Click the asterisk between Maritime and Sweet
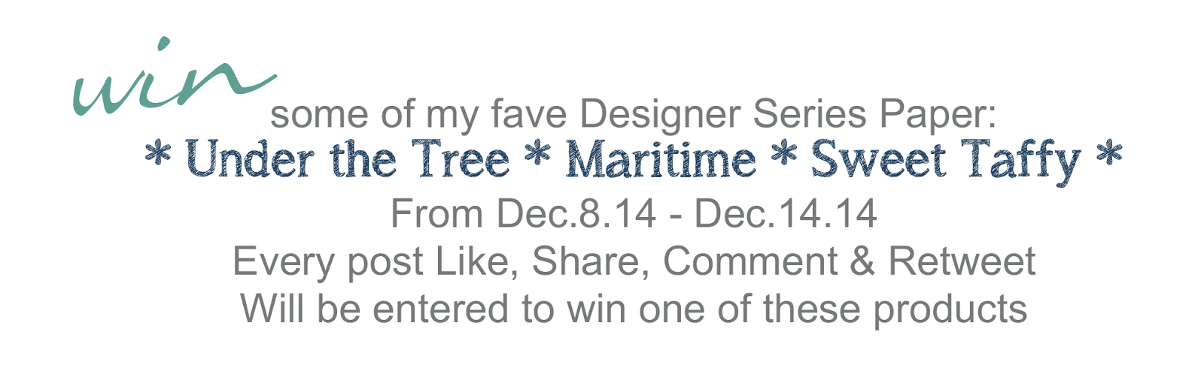Screen dimensions: 1204x374 (784, 157)
